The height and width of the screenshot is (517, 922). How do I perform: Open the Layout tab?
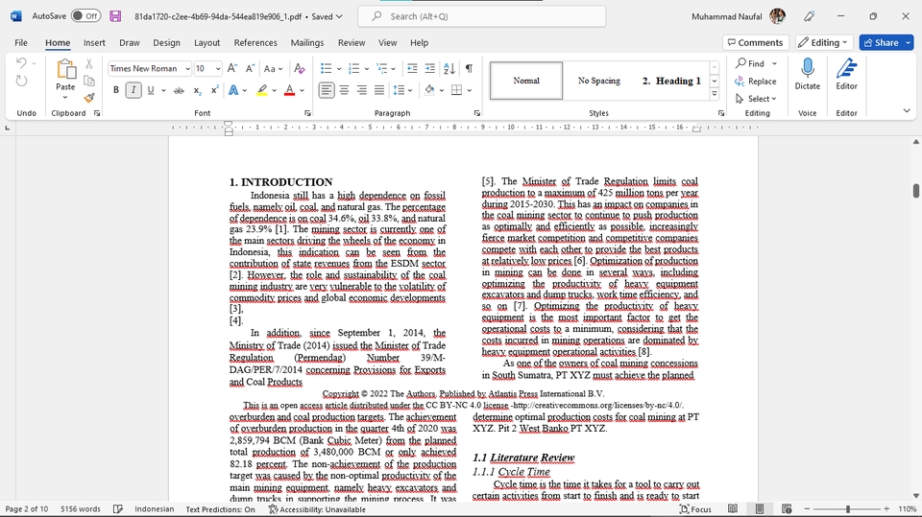207,42
